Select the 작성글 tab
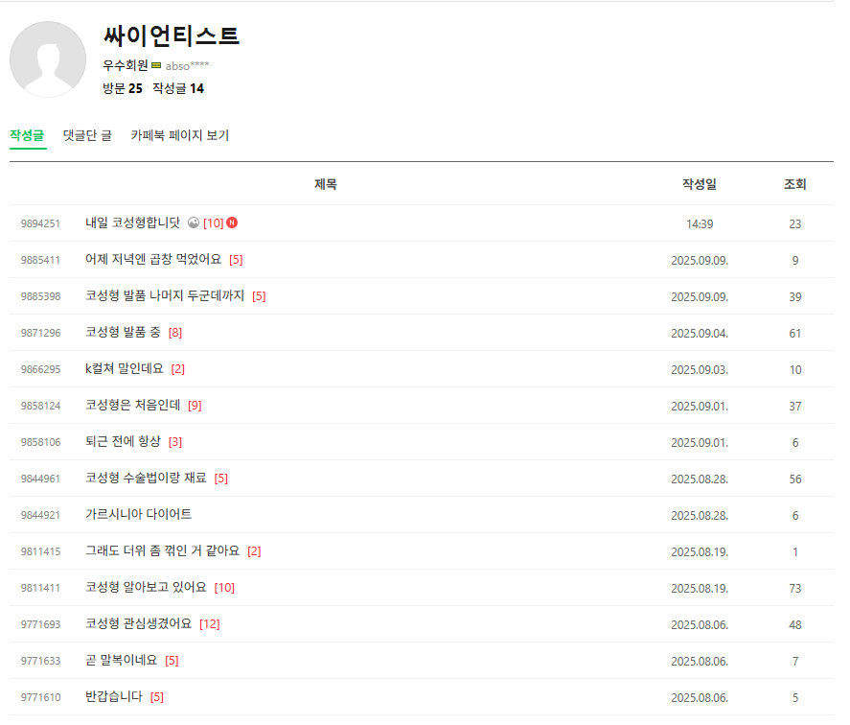The image size is (850, 725). pos(27,135)
